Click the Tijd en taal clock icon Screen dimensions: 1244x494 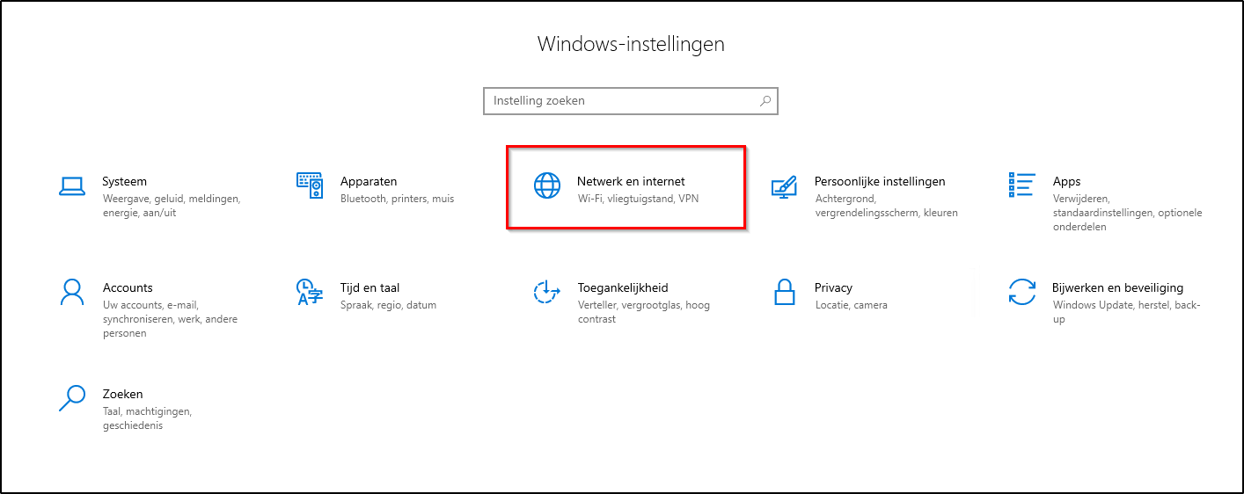[x=310, y=292]
